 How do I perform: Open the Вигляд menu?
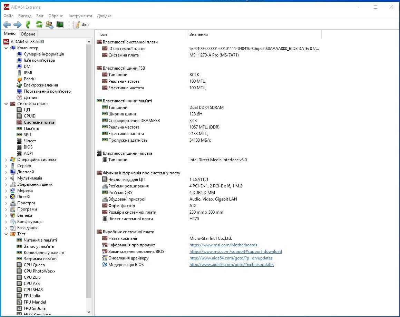tap(25, 16)
